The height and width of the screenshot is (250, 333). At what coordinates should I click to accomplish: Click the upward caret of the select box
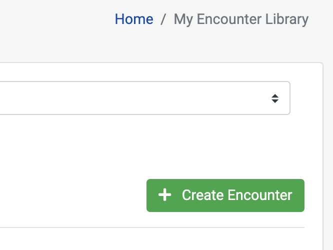[x=275, y=96]
